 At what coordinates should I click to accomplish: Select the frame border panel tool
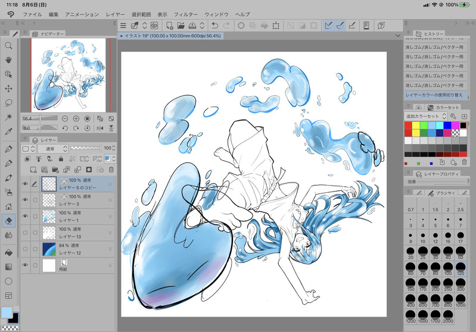8,295
